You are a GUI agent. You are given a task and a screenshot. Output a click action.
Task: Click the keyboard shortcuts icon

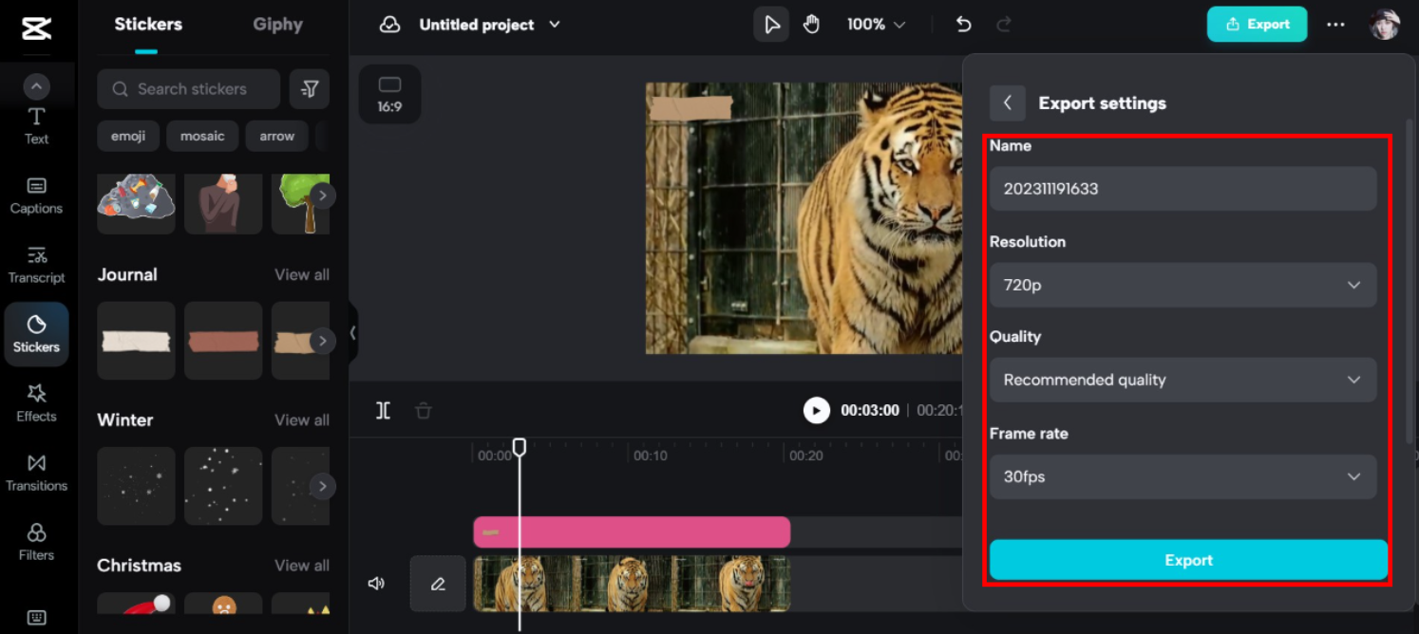[36, 617]
